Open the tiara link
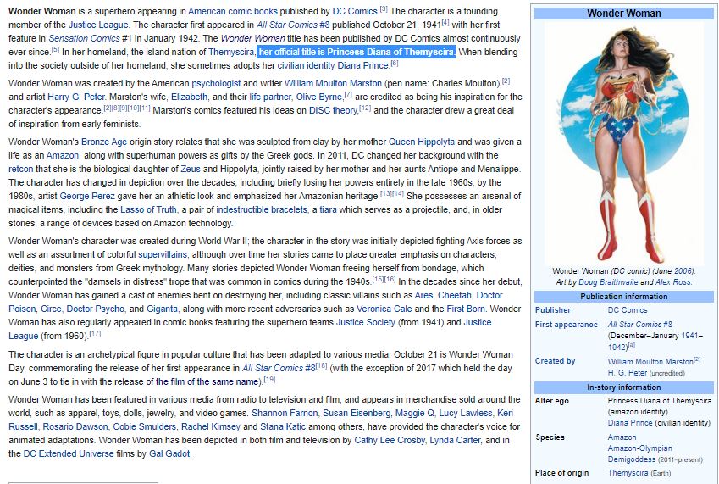This screenshot has width=719, height=484. pyautogui.click(x=328, y=209)
